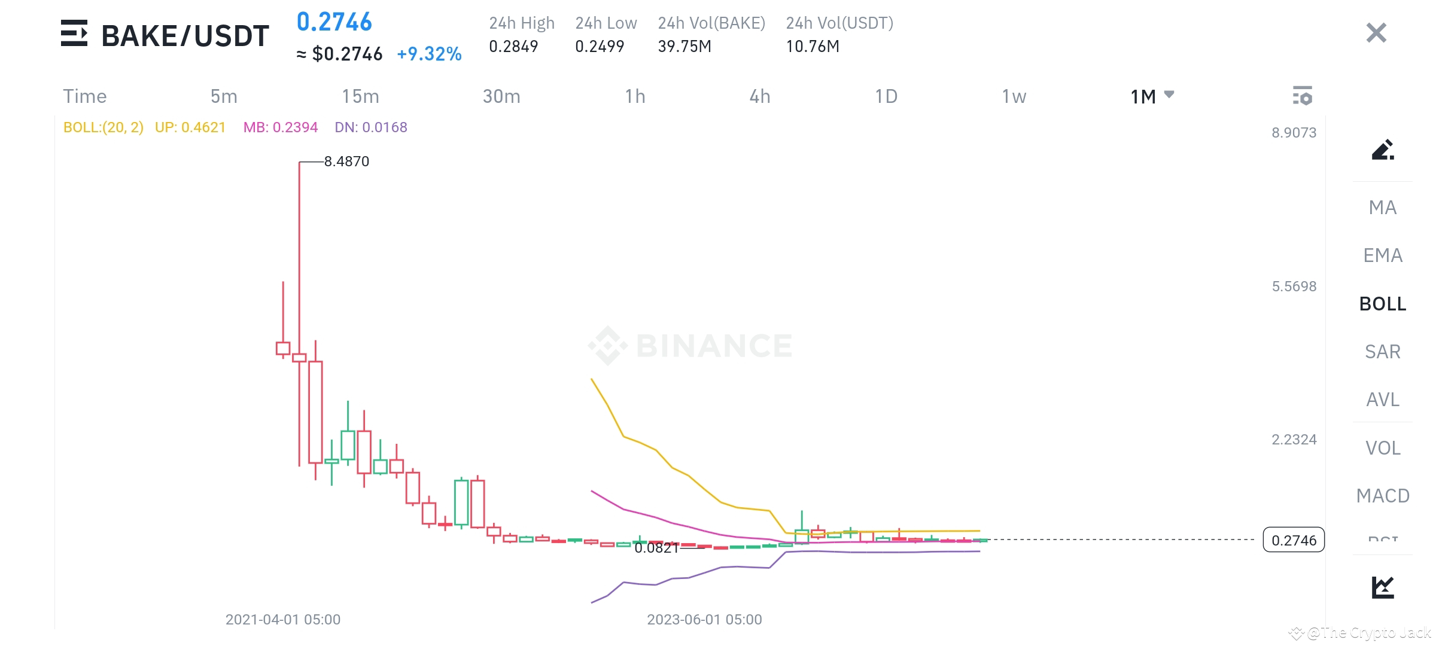
Task: Toggle the EMA overlay on
Action: 1383,255
